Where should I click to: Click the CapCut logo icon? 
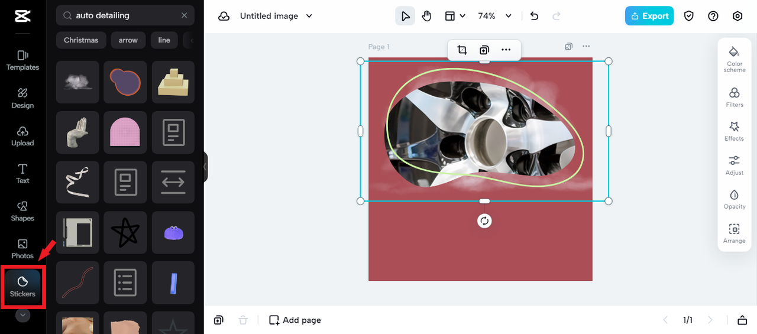(x=22, y=16)
